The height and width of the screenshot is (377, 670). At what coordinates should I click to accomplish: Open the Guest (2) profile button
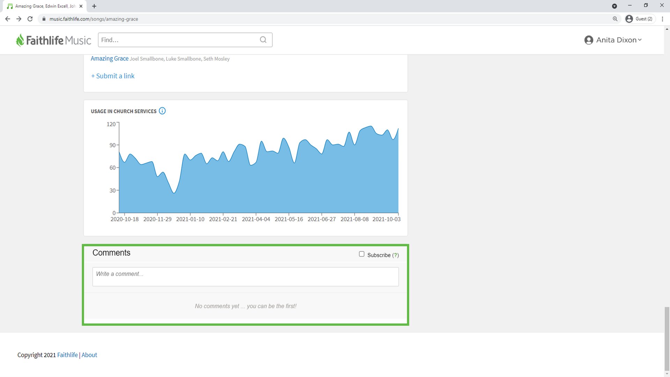click(639, 19)
